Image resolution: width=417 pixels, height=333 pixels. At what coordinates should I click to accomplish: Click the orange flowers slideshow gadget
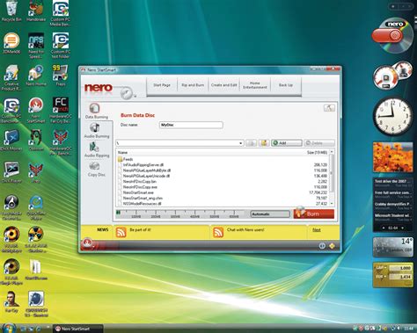pyautogui.click(x=392, y=156)
